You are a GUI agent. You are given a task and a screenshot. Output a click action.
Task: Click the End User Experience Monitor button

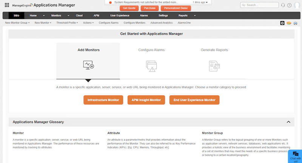(194, 100)
